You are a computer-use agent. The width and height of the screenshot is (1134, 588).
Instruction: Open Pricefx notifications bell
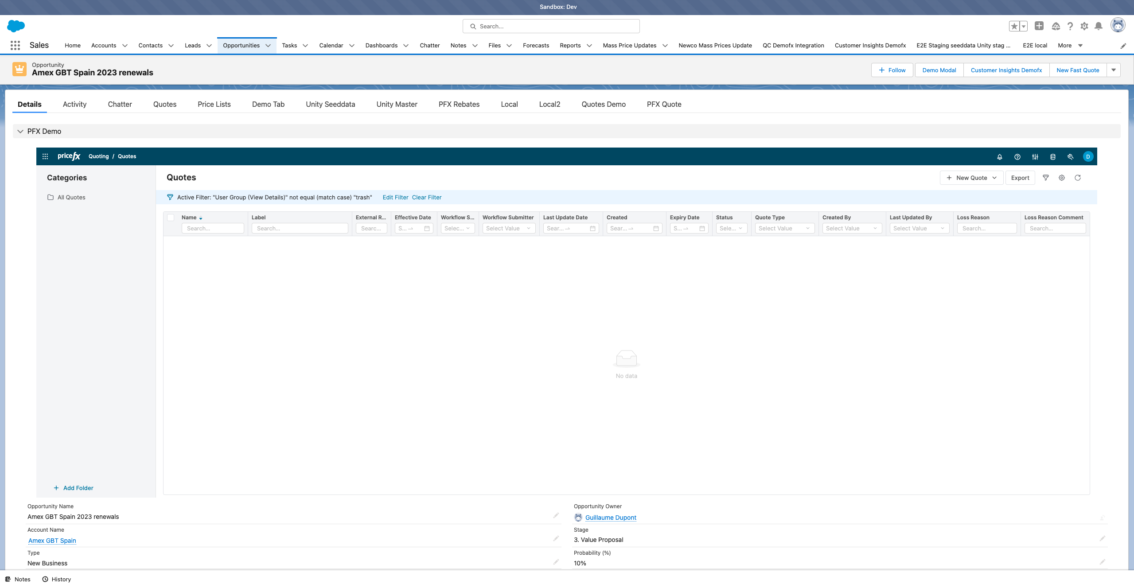[999, 156]
